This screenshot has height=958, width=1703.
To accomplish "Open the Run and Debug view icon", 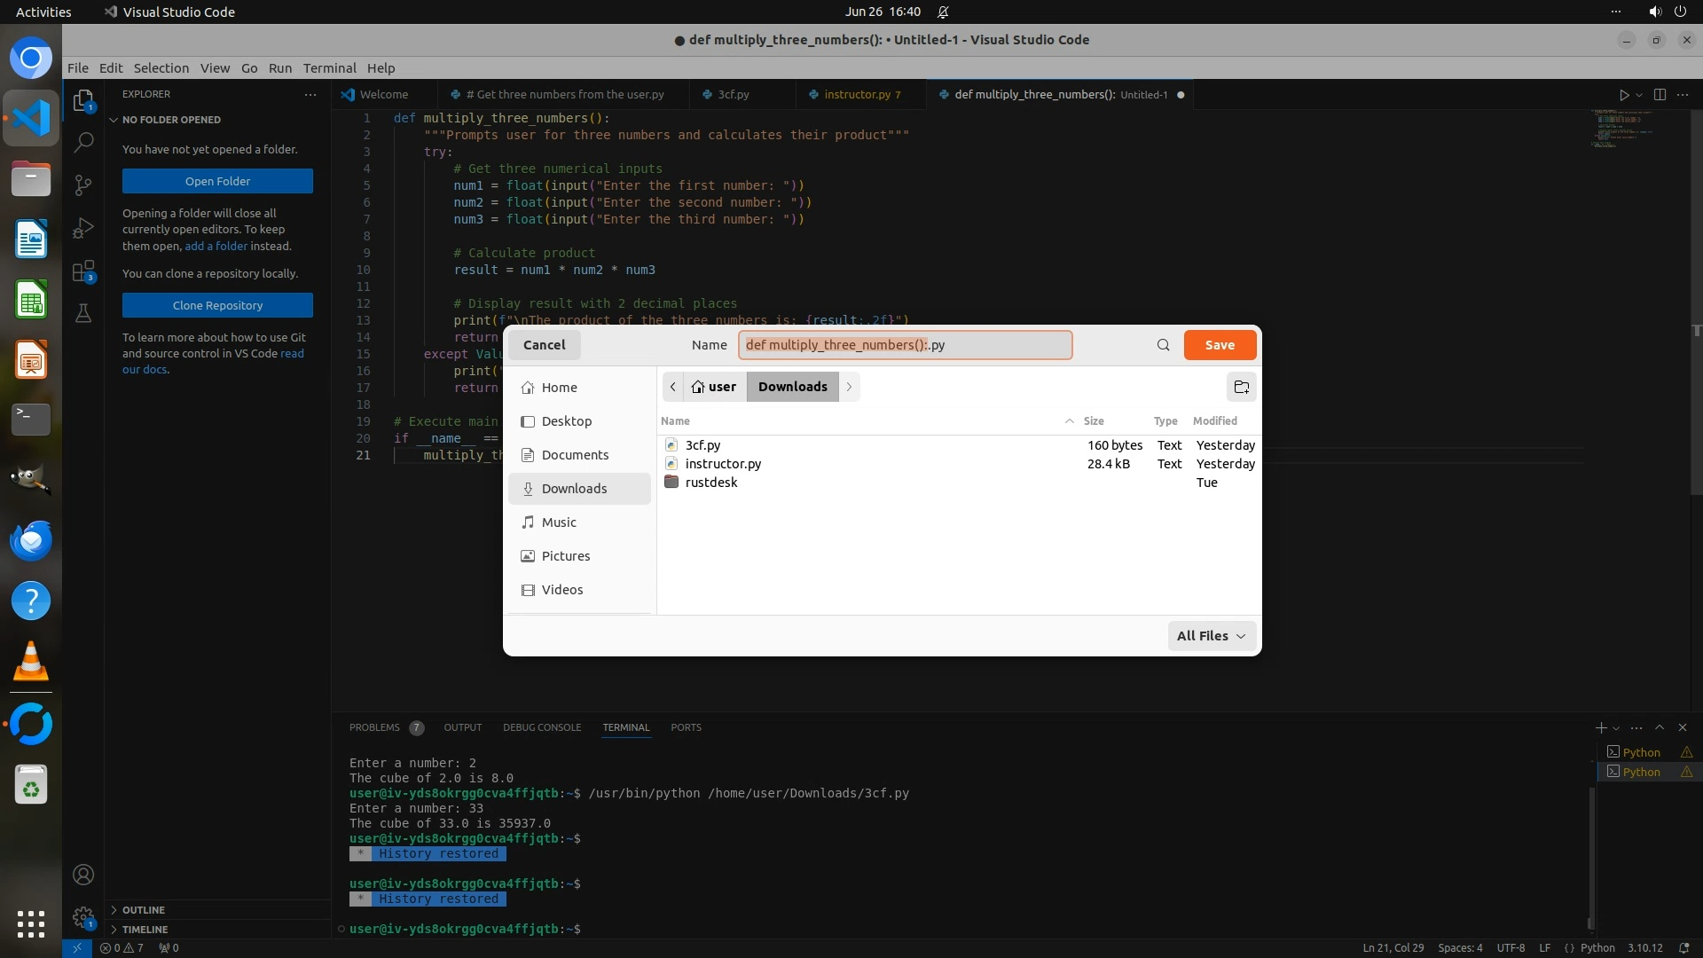I will tap(83, 228).
